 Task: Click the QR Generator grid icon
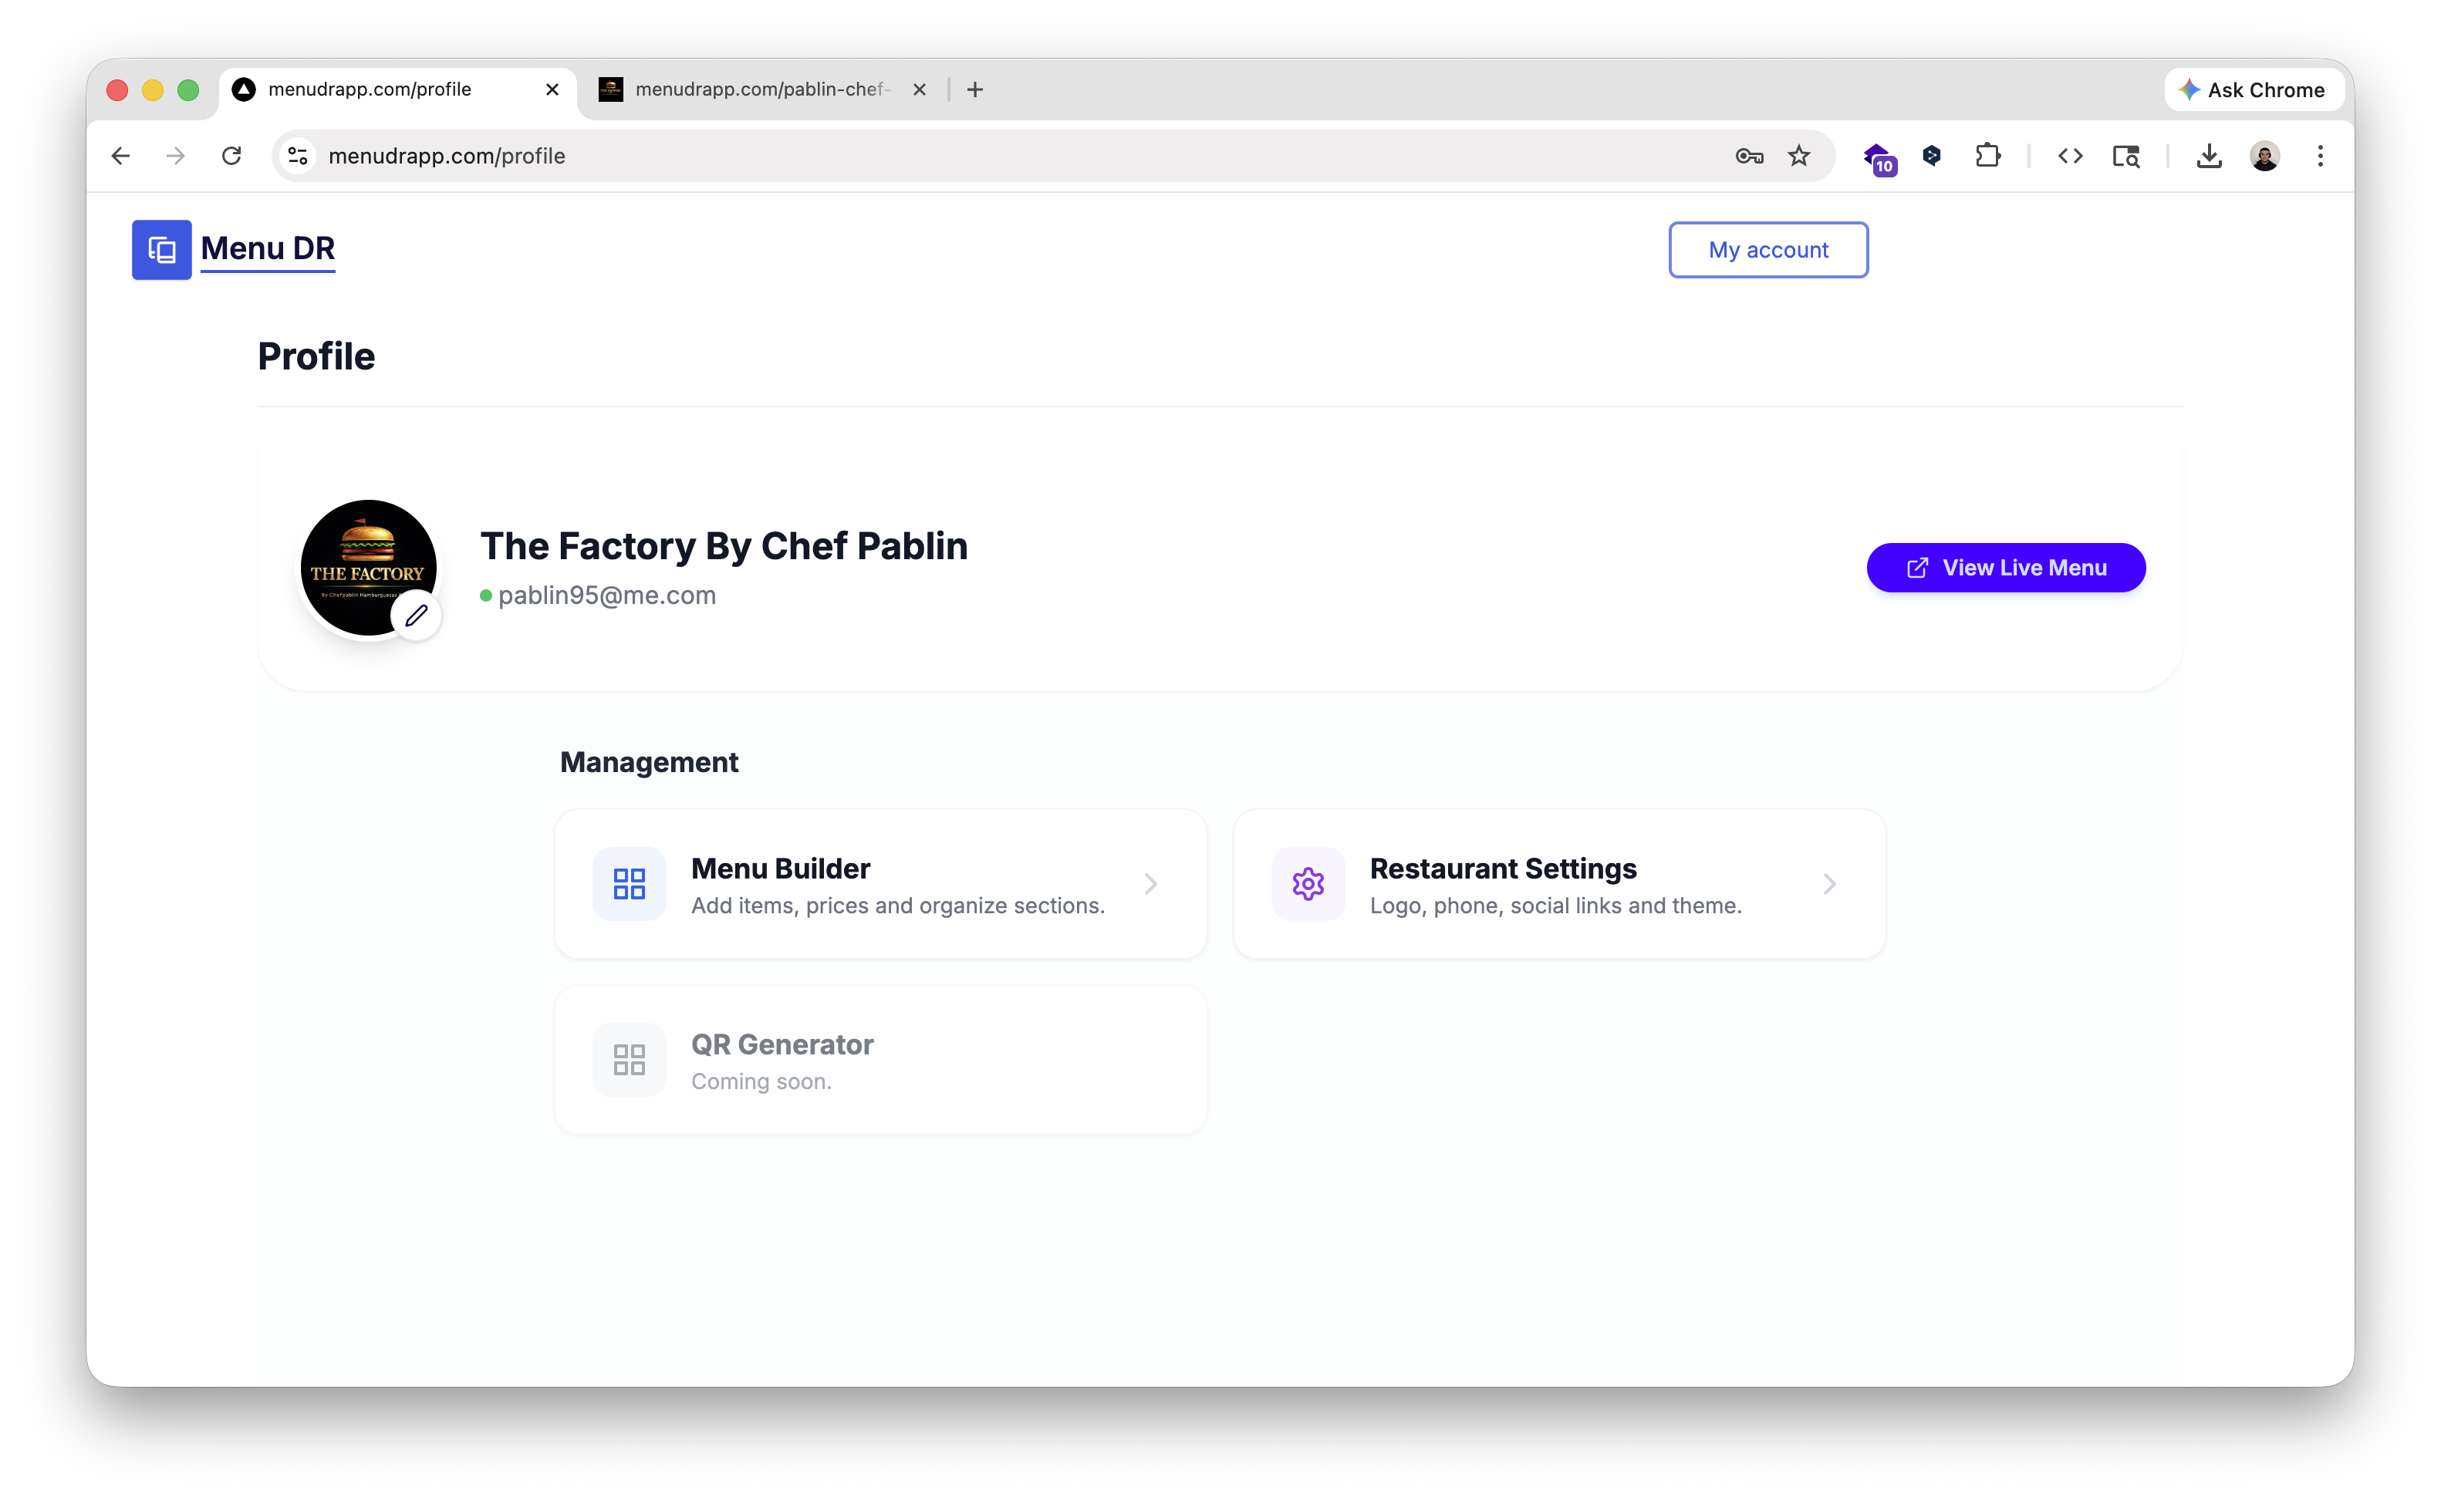(630, 1059)
